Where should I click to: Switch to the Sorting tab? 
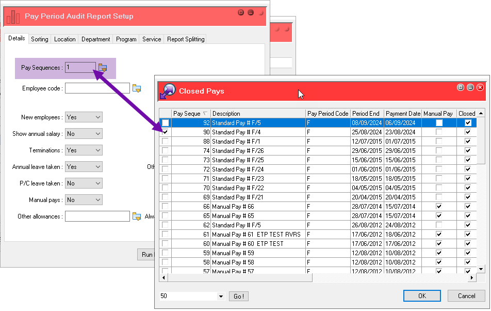[x=40, y=39]
